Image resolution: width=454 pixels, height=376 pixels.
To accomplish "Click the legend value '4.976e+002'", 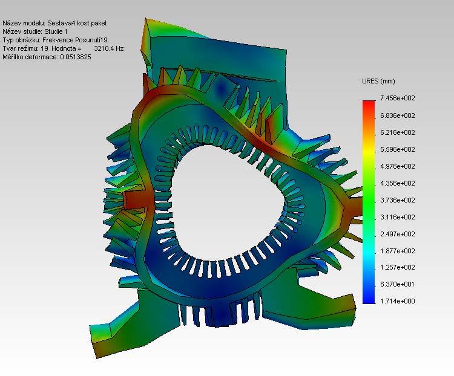I will point(398,166).
